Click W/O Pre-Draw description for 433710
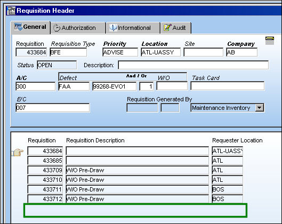 coord(138,180)
